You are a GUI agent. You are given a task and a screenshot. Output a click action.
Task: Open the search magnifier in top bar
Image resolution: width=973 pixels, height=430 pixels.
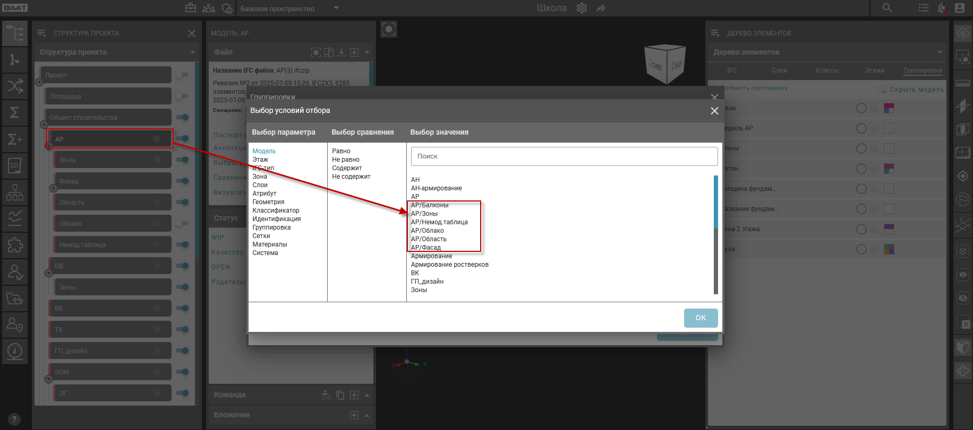887,8
